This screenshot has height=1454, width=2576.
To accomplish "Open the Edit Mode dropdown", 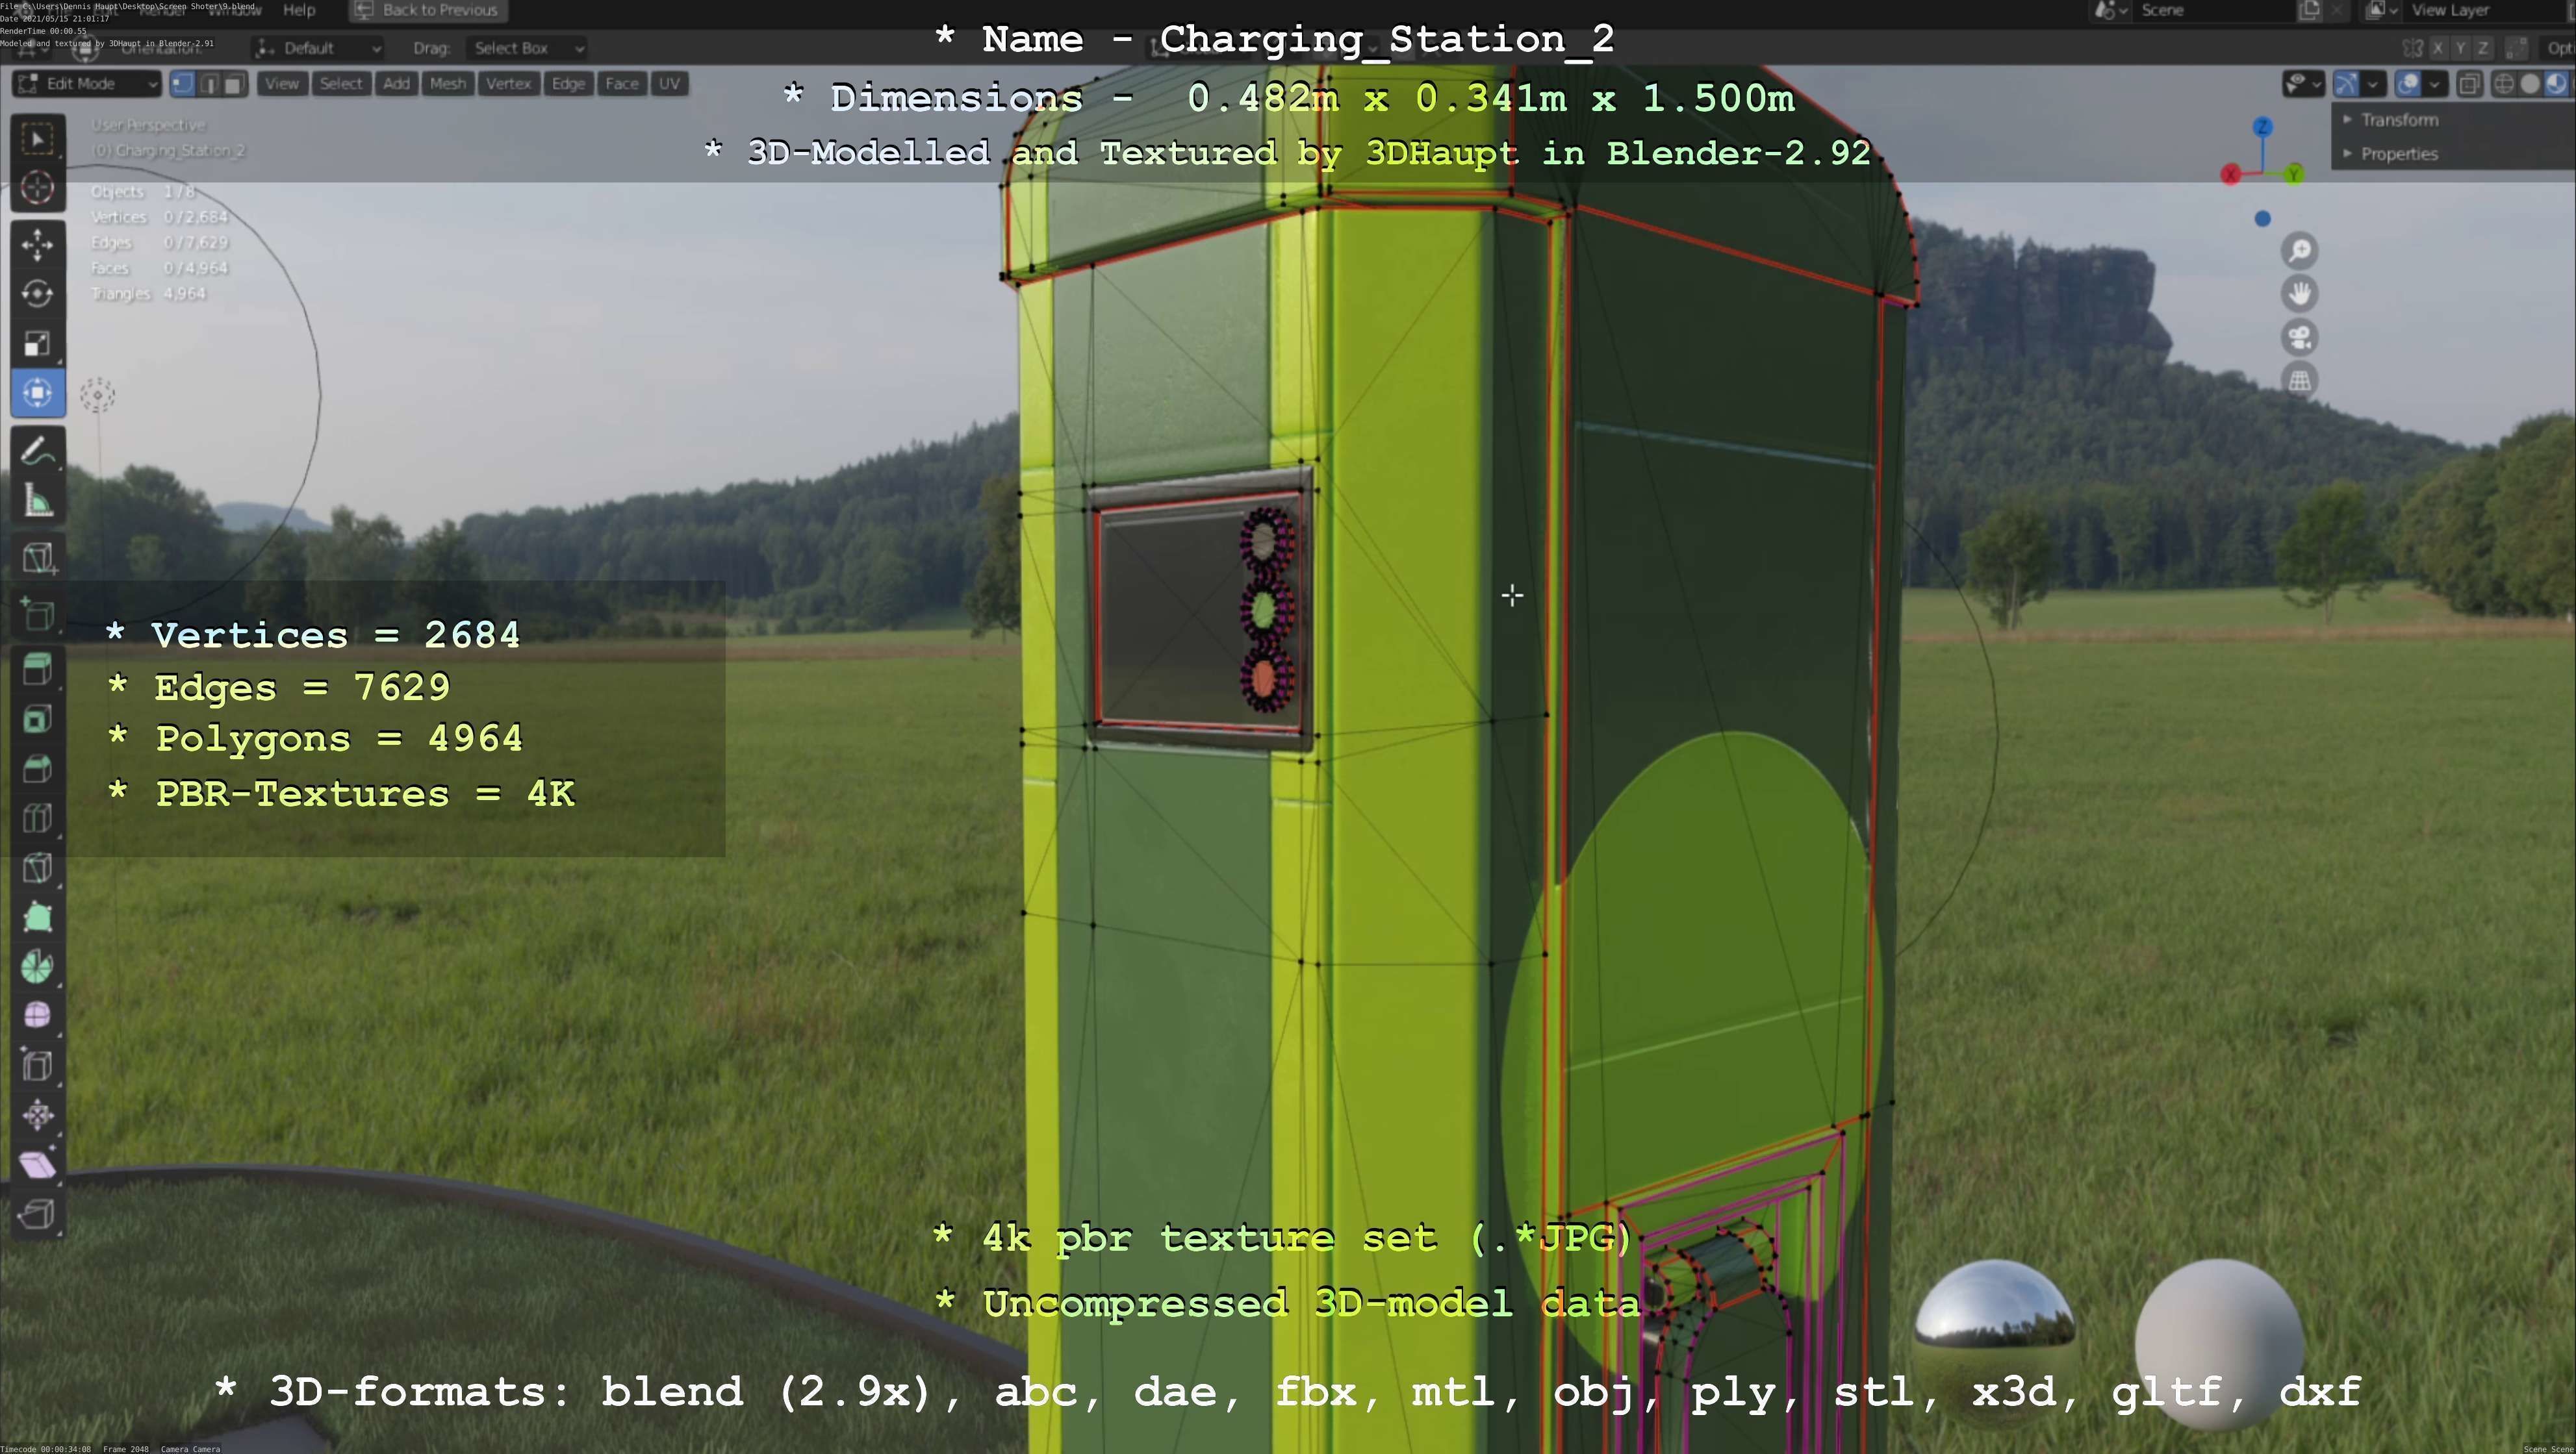I will tap(88, 84).
